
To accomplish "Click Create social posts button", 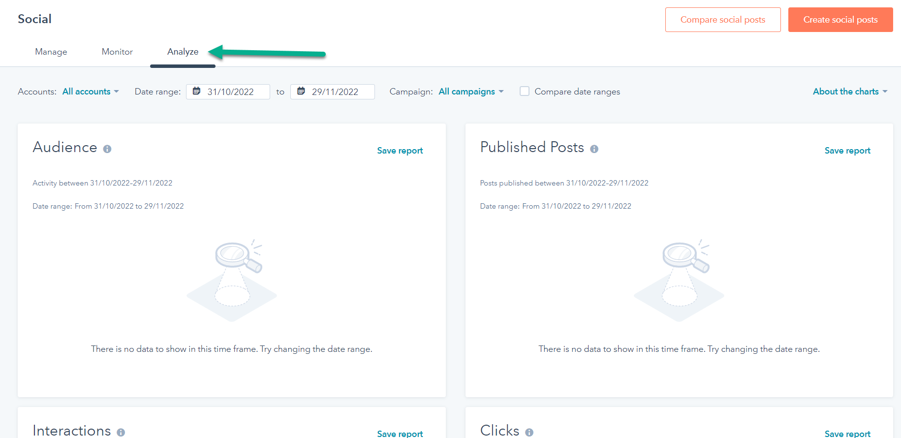I will pos(840,20).
